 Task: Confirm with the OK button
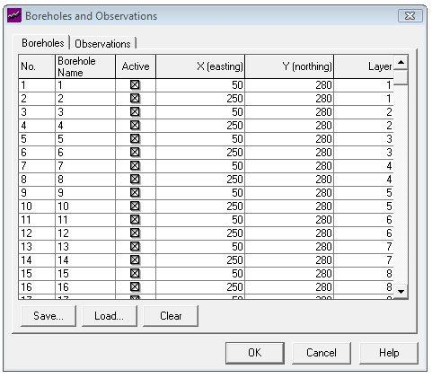tap(255, 353)
